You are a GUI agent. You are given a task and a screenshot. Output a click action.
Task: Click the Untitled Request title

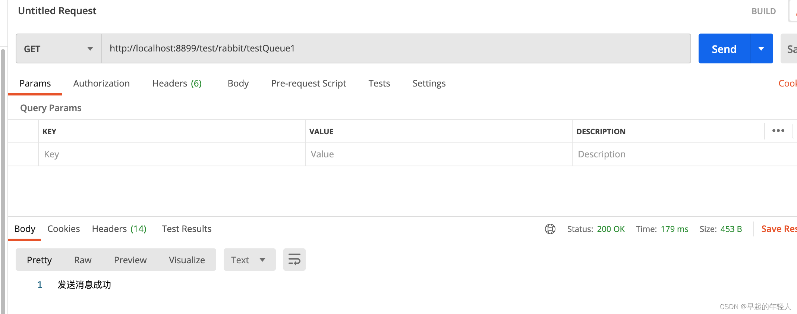(57, 11)
